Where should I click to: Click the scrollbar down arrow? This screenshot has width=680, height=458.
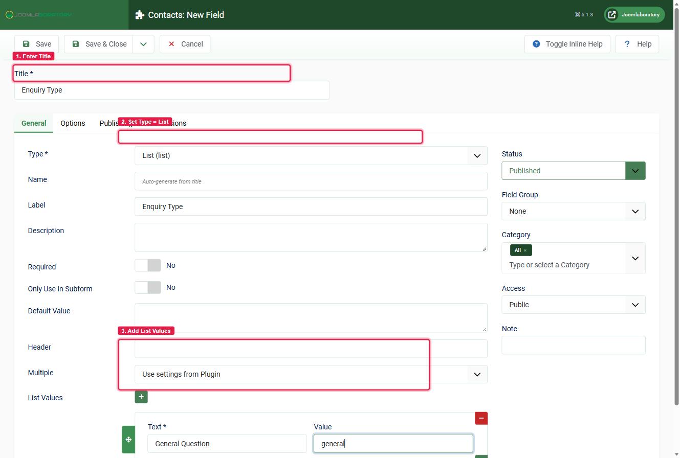click(676, 454)
